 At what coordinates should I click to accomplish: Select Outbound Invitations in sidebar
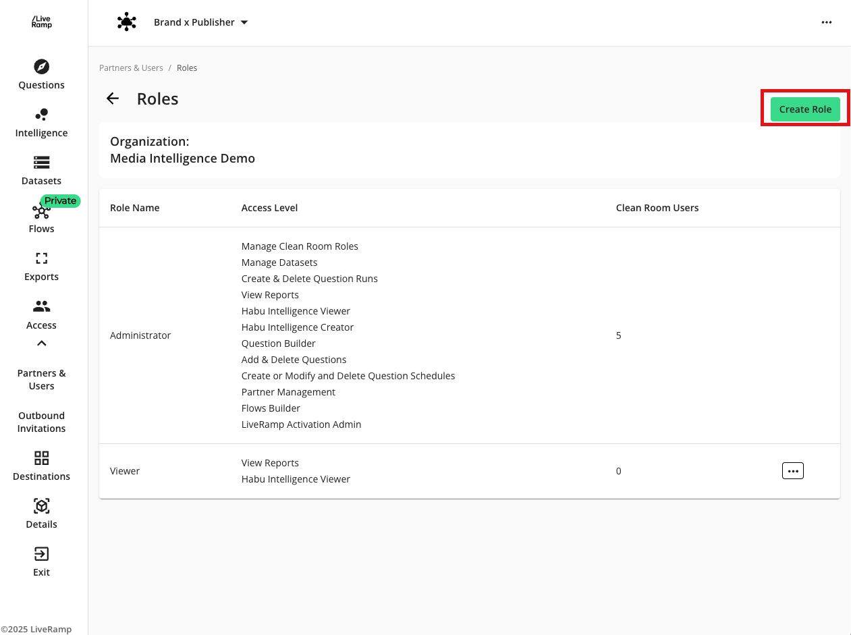(x=41, y=422)
